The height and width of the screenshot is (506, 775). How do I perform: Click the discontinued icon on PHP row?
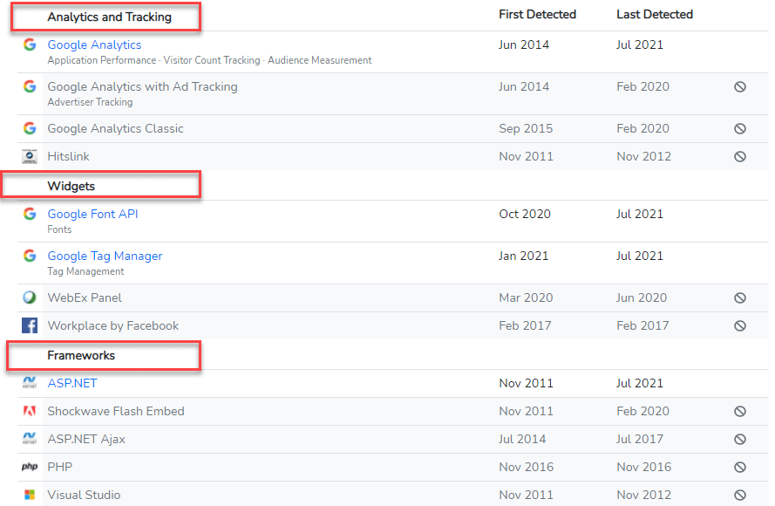(x=740, y=467)
